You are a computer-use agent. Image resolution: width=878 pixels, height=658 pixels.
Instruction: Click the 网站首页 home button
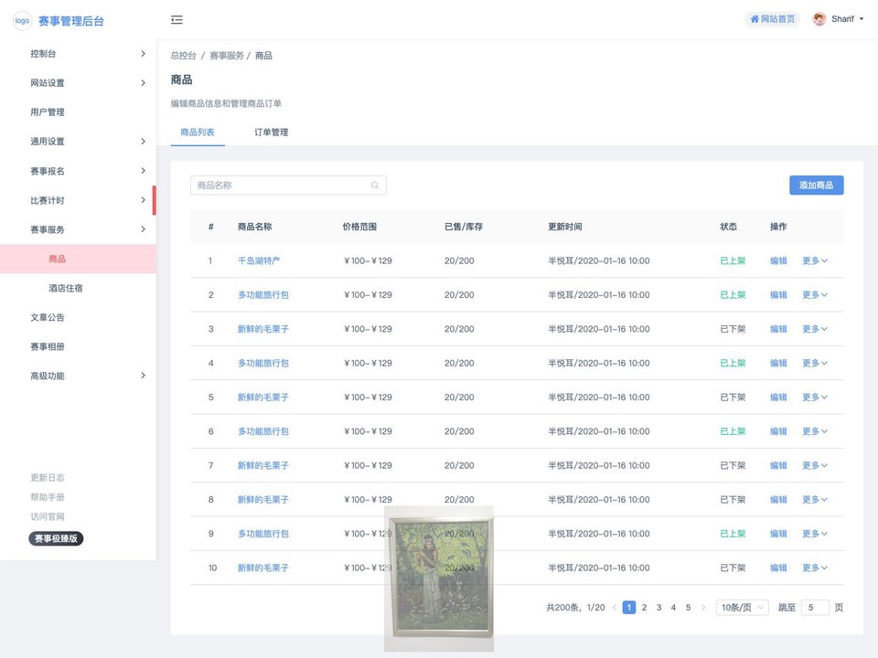[773, 19]
